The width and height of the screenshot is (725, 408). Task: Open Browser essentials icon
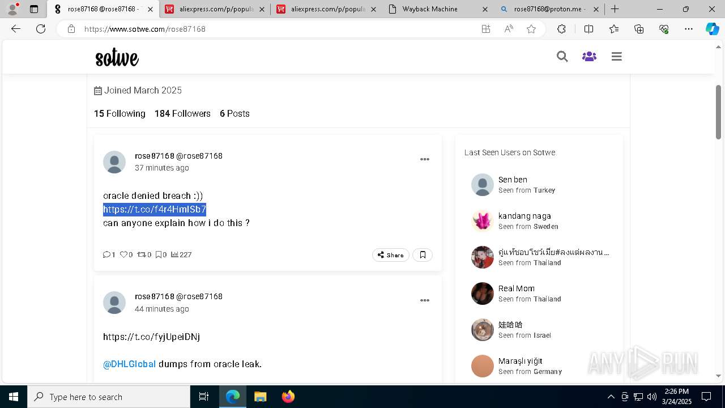click(664, 29)
